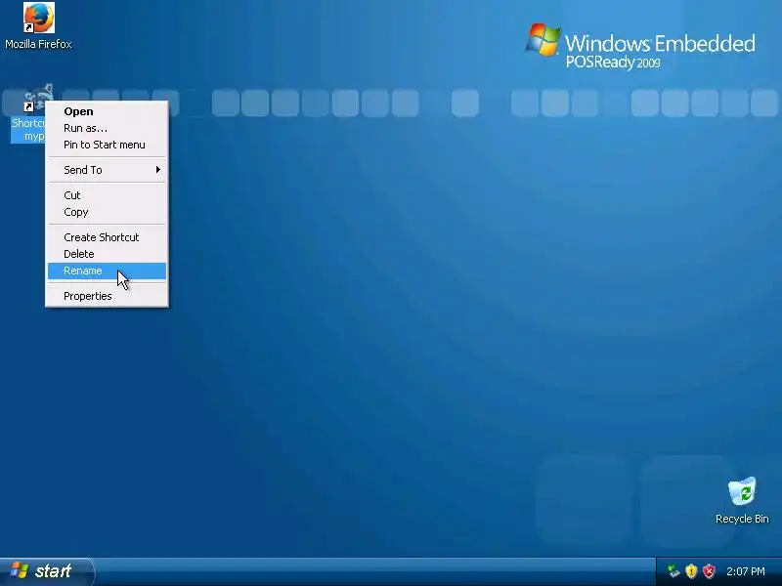Choose Open from the context menu
The height and width of the screenshot is (586, 782).
(107, 111)
